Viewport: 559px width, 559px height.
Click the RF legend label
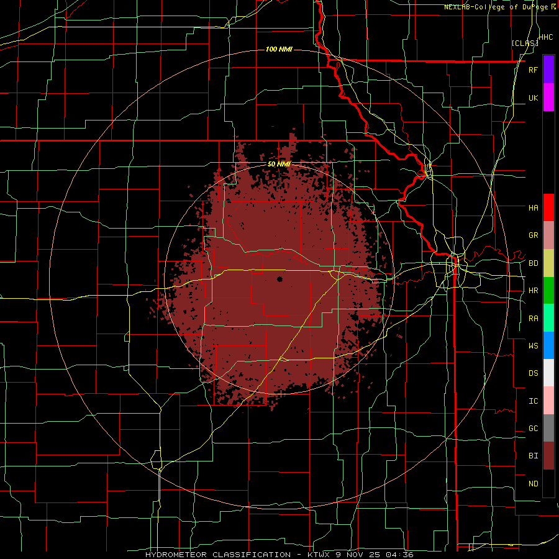(533, 70)
